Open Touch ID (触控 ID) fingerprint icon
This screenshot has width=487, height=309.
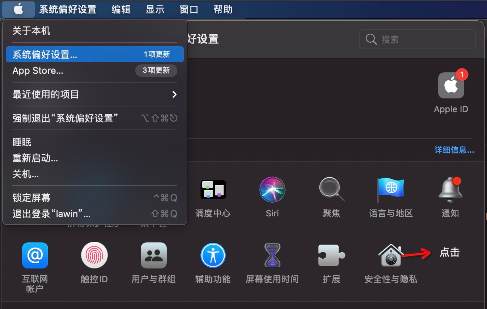94,255
